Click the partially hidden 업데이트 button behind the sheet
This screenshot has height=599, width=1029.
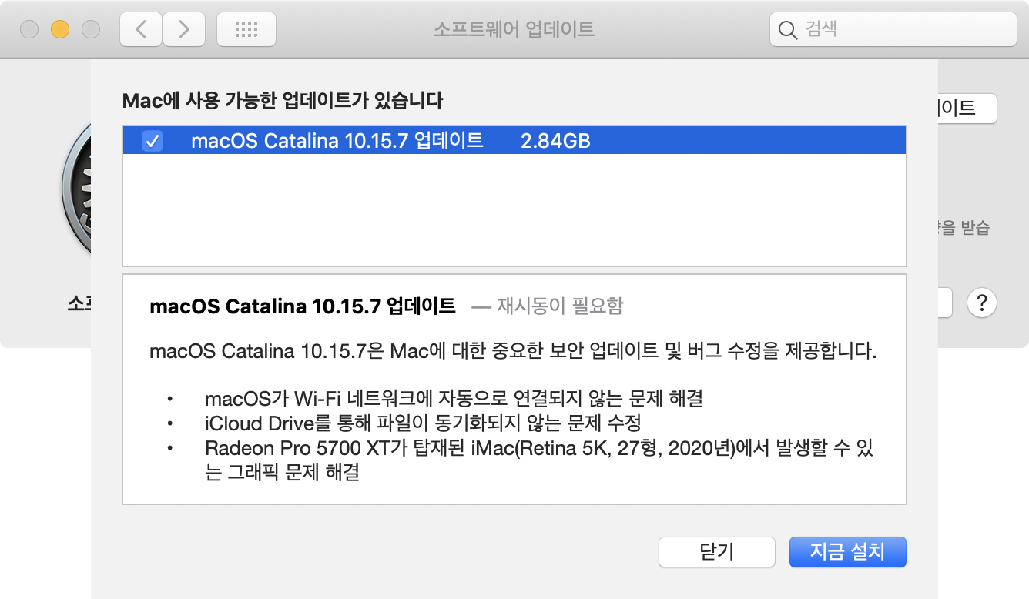tap(967, 109)
